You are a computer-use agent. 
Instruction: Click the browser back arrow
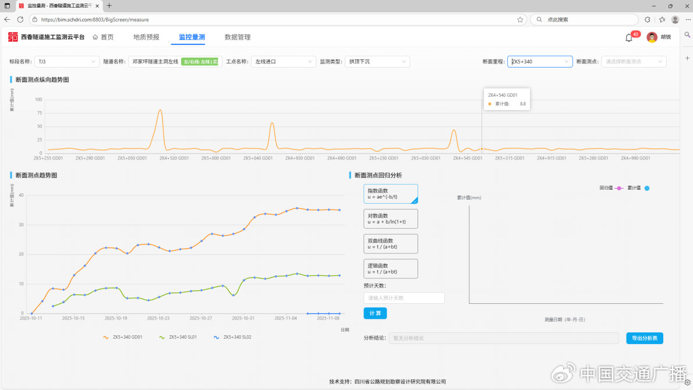(x=7, y=19)
